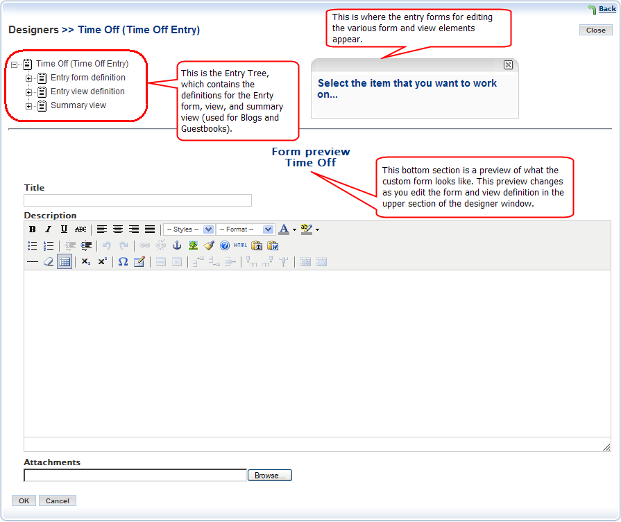Screen dimensions: 621x522
Task: Insert a horizontal rule
Action: 33,262
